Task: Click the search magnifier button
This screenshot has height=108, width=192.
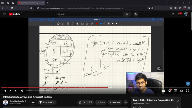Action: [x=127, y=14]
